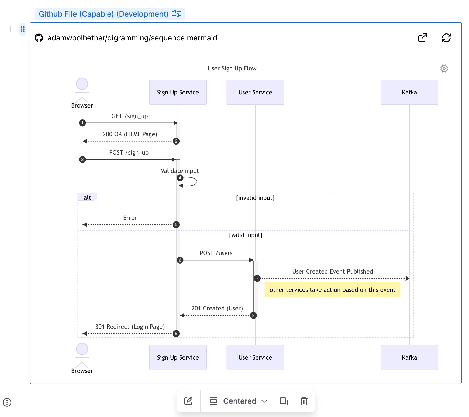Open diagram settings with the gear icon
This screenshot has width=469, height=417.
coord(444,68)
